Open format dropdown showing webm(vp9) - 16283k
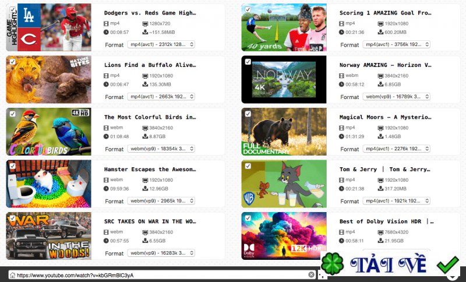The height and width of the screenshot is (282, 466). click(161, 253)
